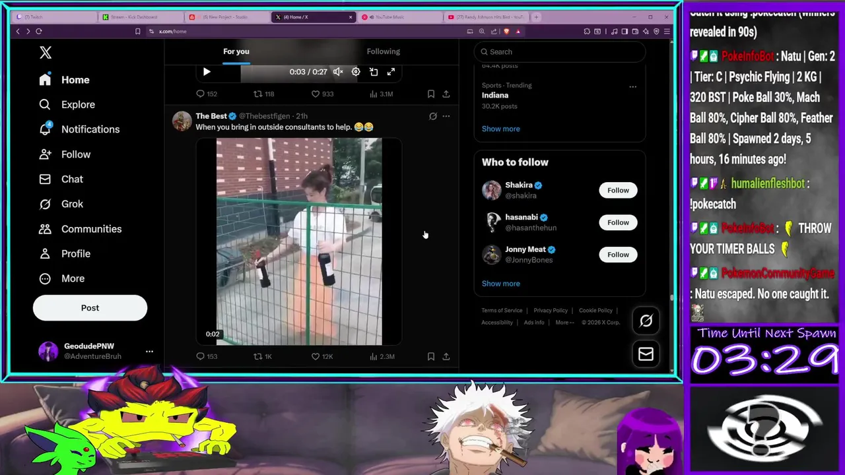Click the Post button
Image resolution: width=845 pixels, height=475 pixels.
pos(90,307)
